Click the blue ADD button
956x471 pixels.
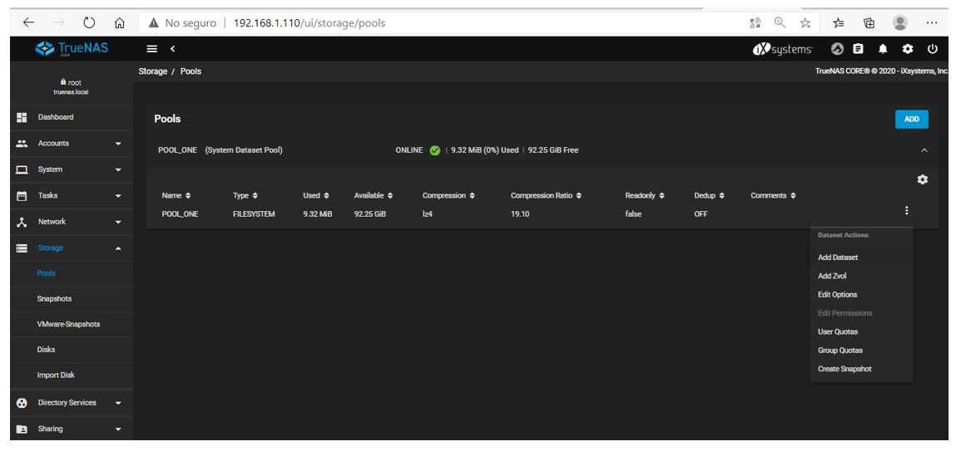[x=912, y=120]
